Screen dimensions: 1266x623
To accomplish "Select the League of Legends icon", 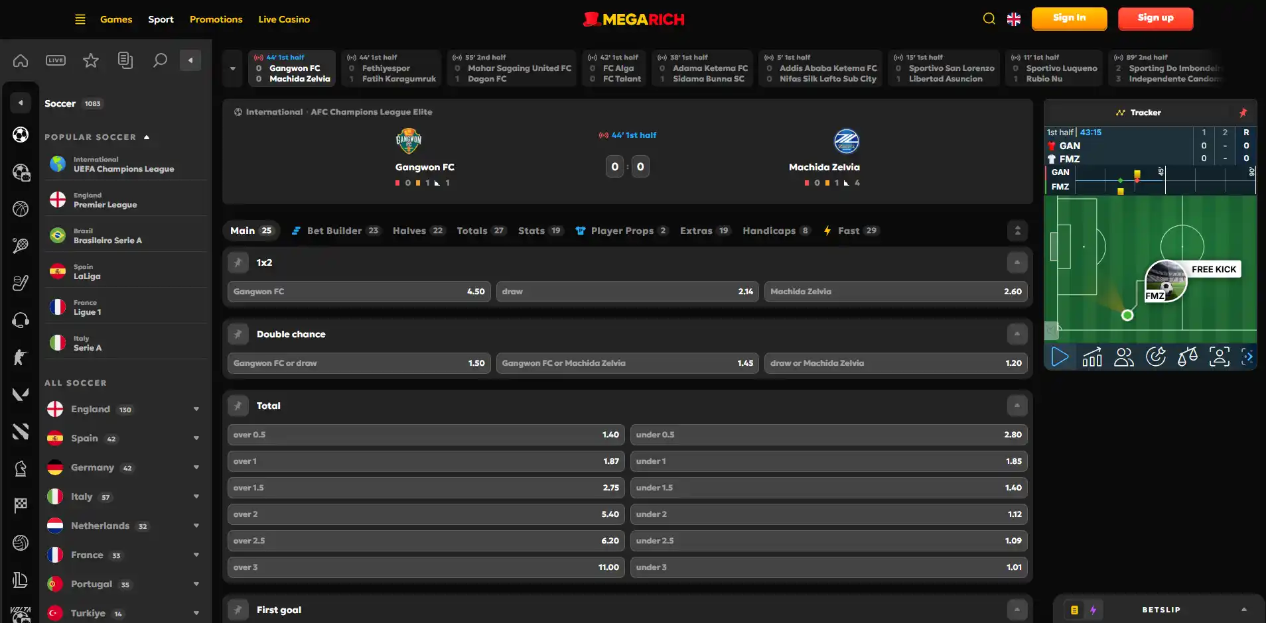I will 21,580.
